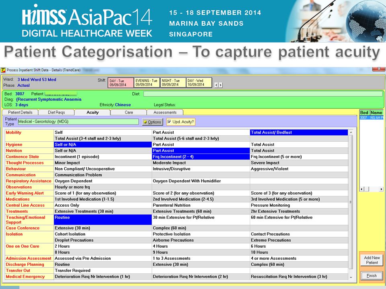Go to later shifts with the right arrow

tap(221, 85)
